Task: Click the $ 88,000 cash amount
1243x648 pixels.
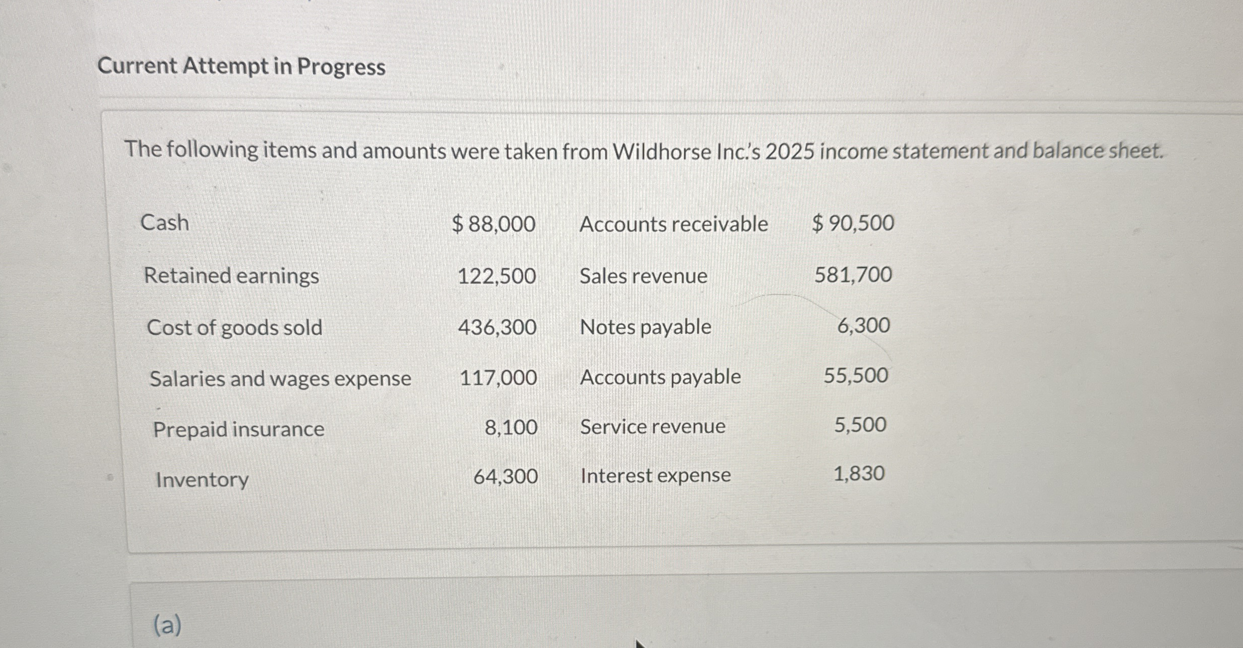Action: (x=493, y=224)
